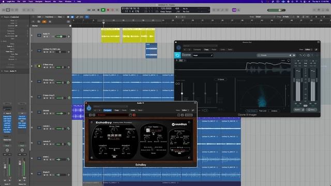Open the Record menu in menu bar
331x186 pixels.
coord(48,2)
